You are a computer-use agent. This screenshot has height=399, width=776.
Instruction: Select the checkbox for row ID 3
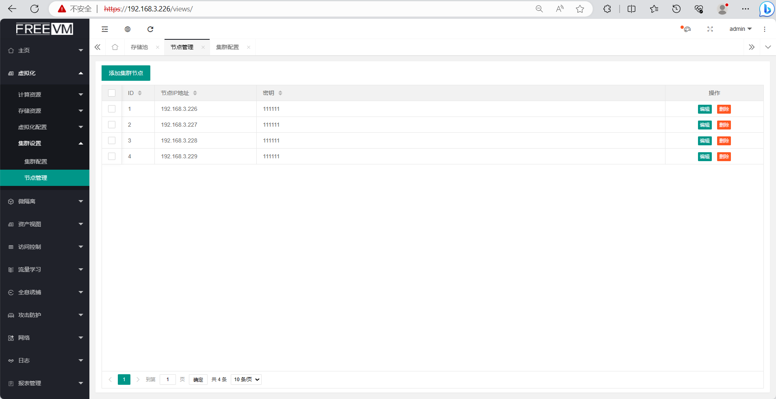(112, 140)
